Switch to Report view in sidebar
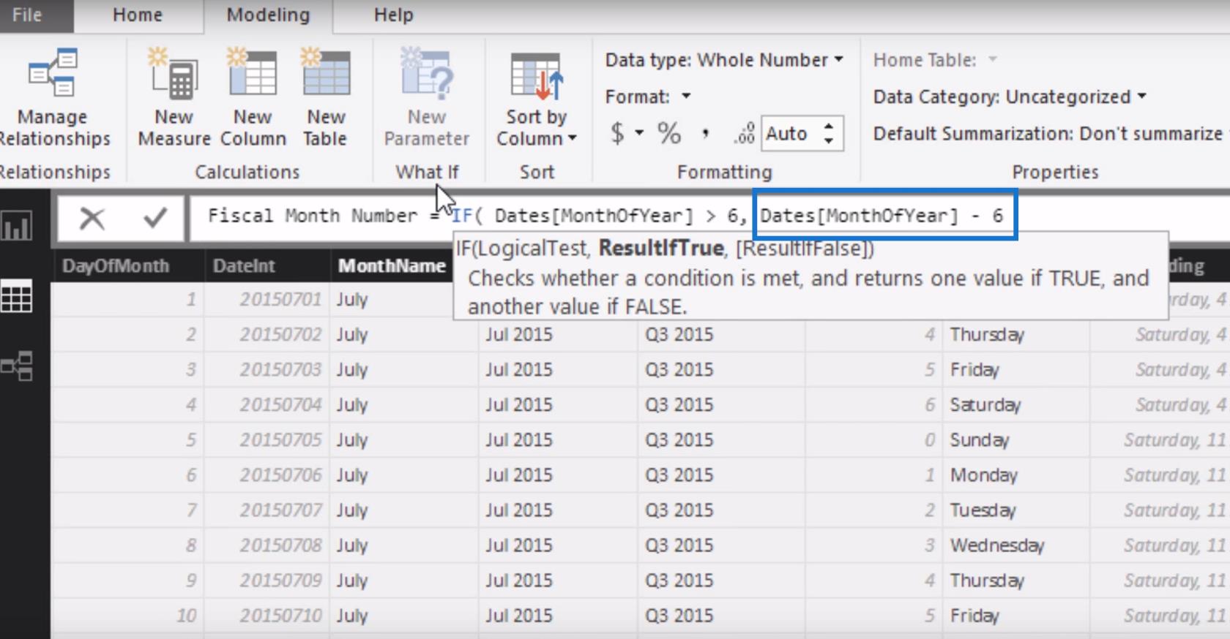The width and height of the screenshot is (1230, 639). 17,226
